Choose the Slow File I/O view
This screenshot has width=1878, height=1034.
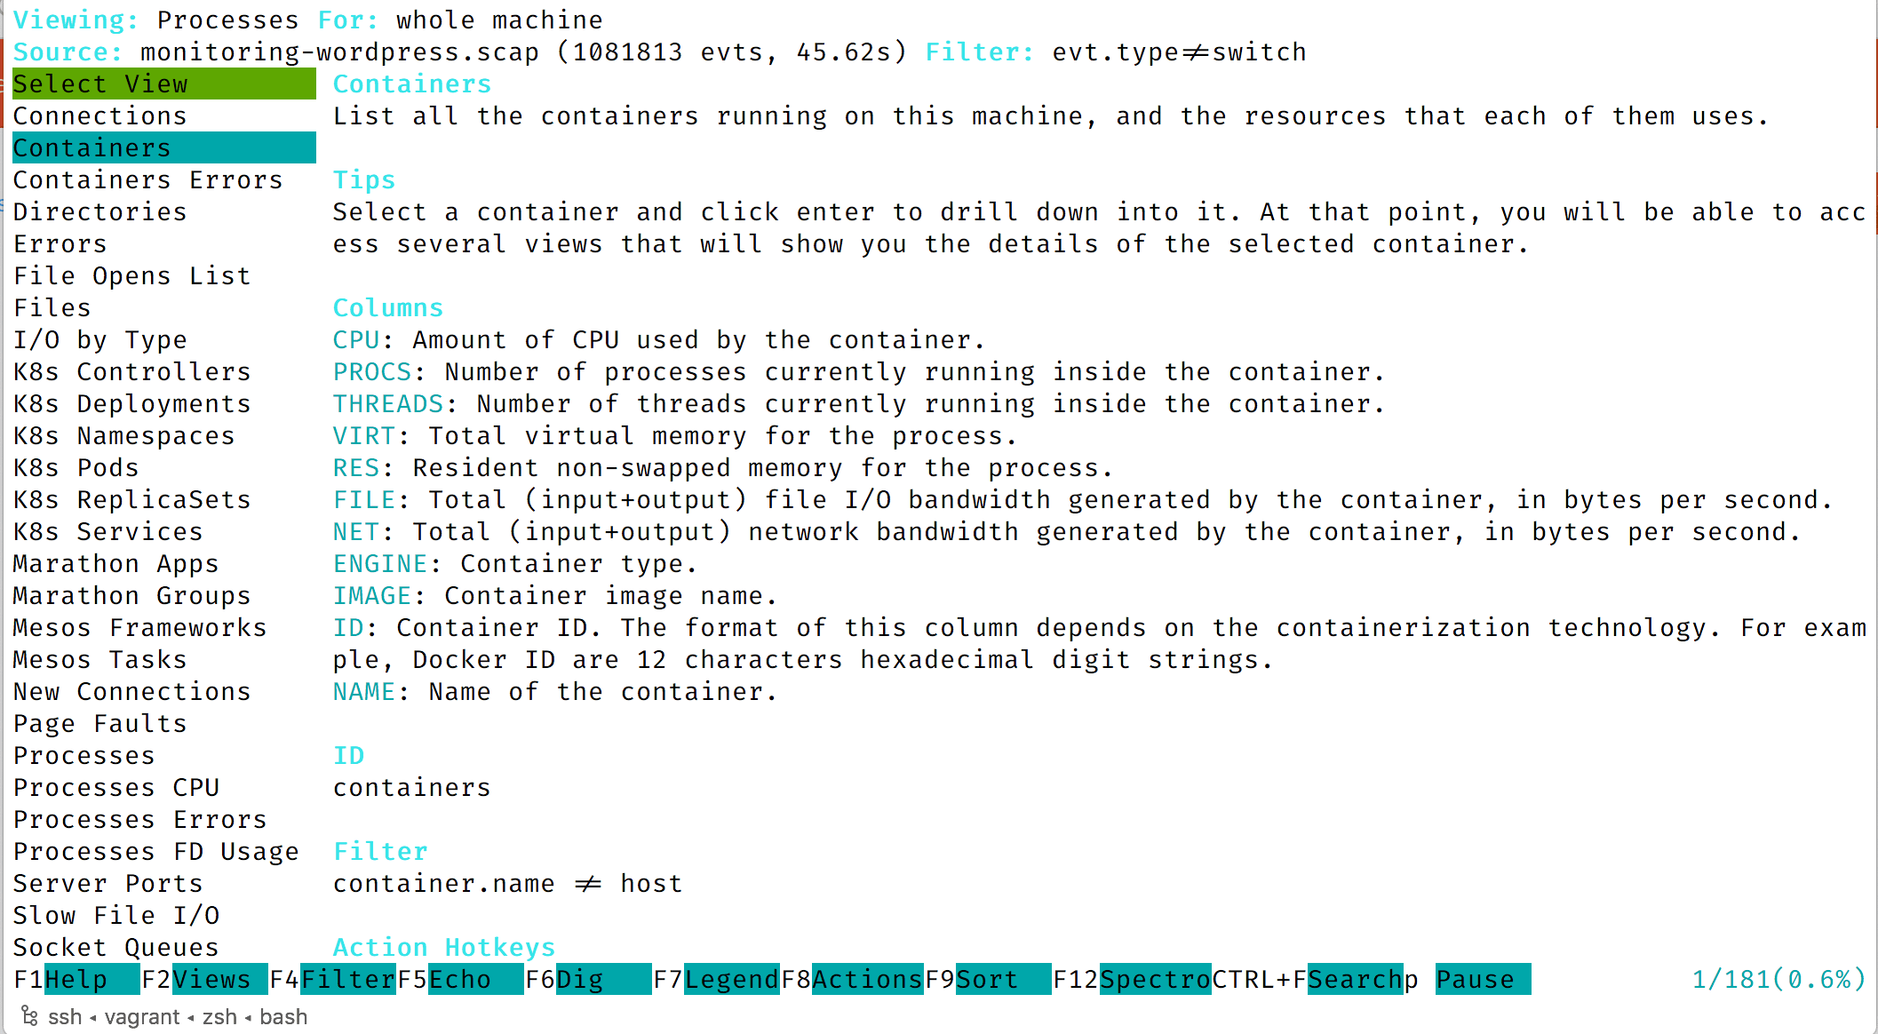click(116, 916)
